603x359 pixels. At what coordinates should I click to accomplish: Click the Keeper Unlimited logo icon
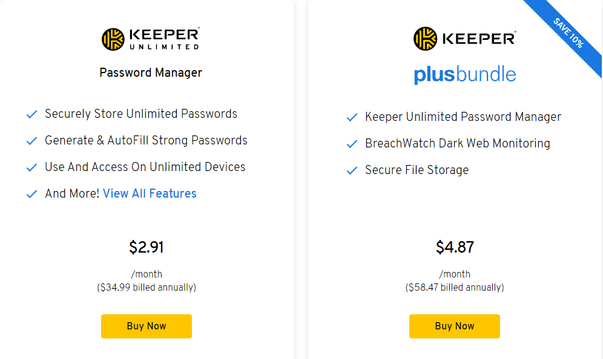pyautogui.click(x=113, y=39)
